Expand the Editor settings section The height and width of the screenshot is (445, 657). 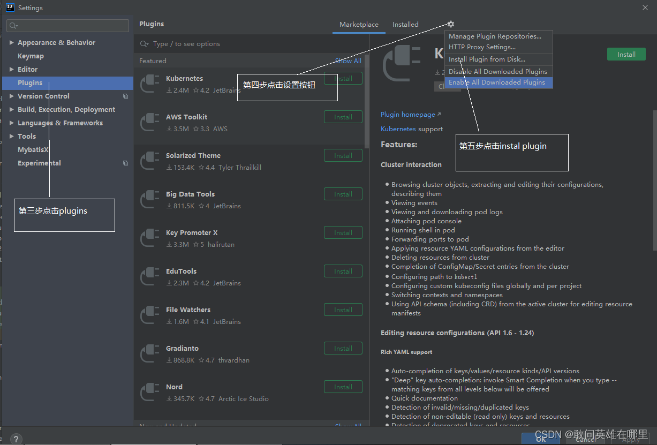(x=12, y=69)
